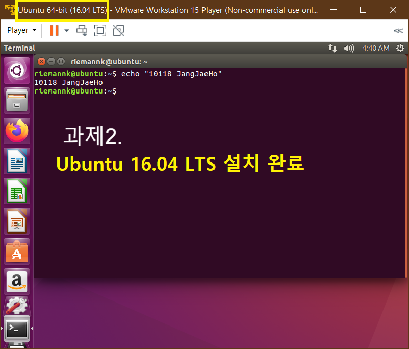Screen dimensions: 409x349
Task: Open the Ubuntu Dash search launcher
Action: (17, 71)
